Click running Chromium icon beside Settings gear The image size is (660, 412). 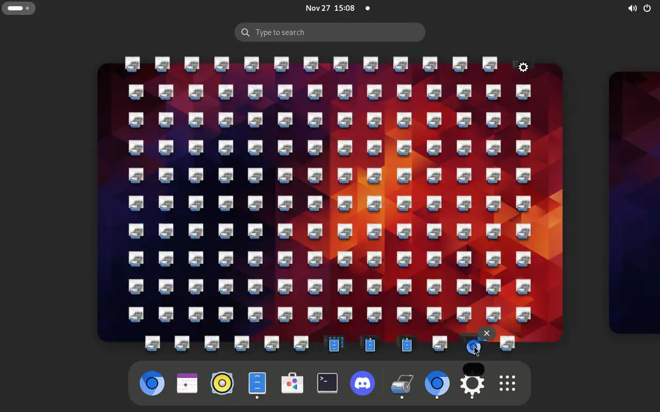[437, 384]
